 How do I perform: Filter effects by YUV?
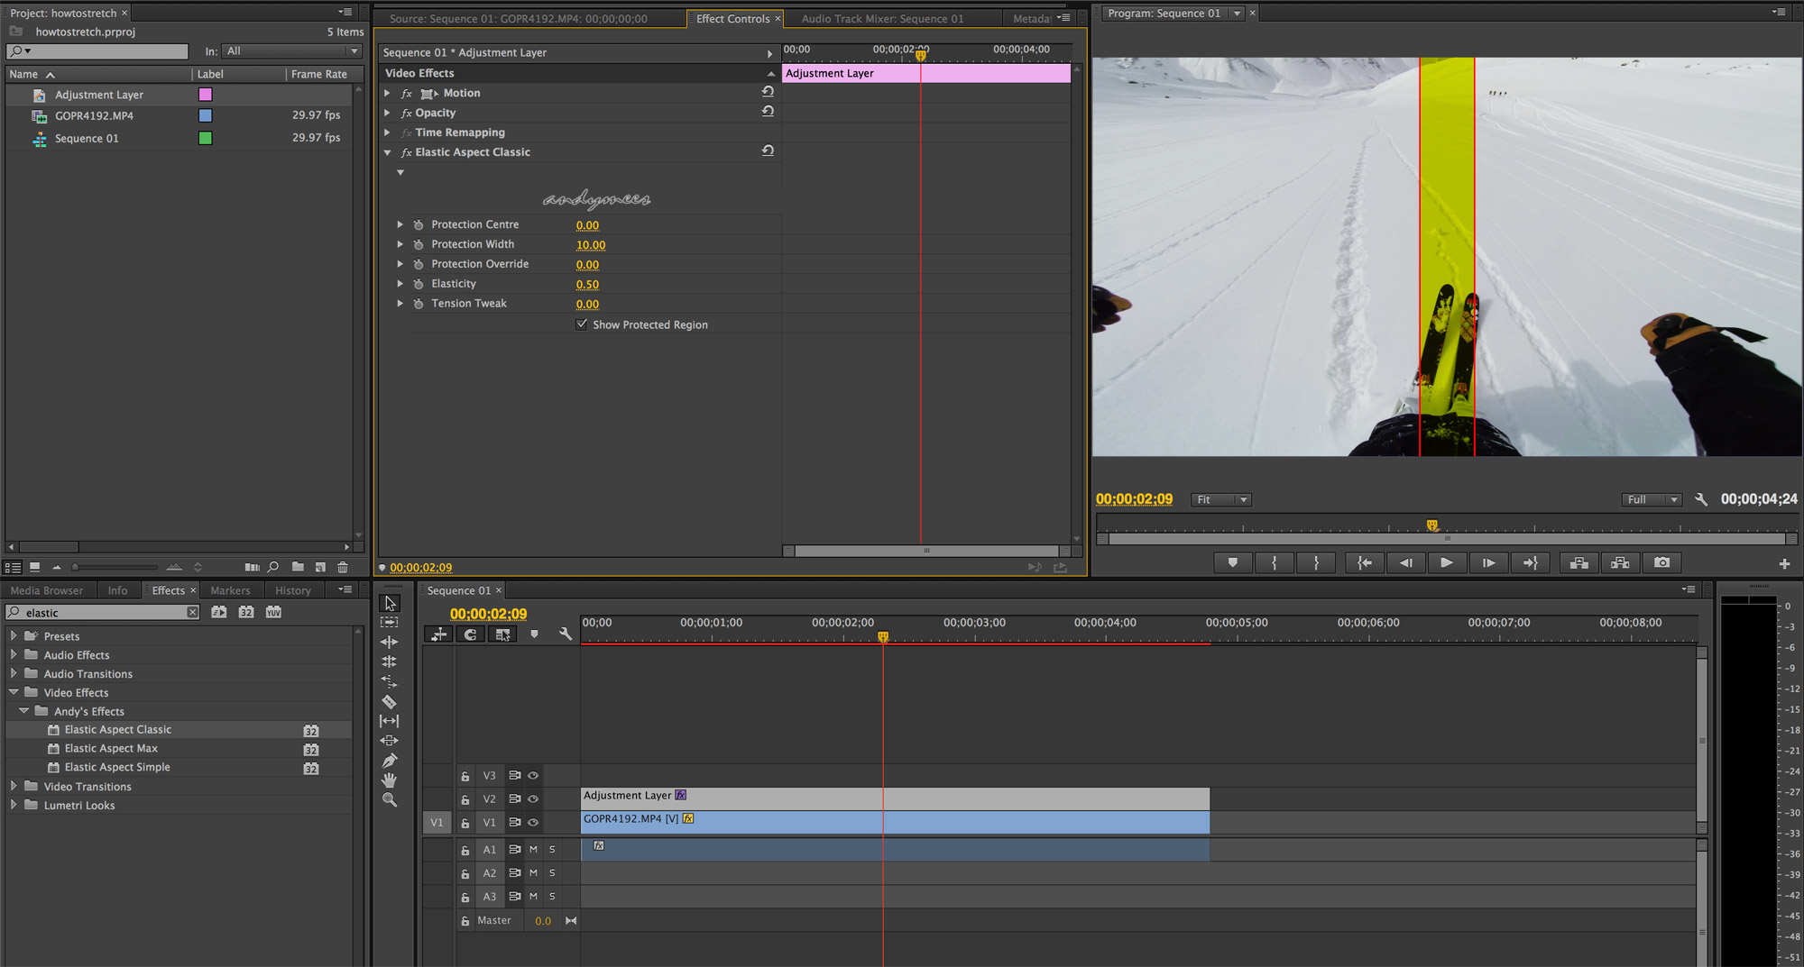tap(273, 612)
